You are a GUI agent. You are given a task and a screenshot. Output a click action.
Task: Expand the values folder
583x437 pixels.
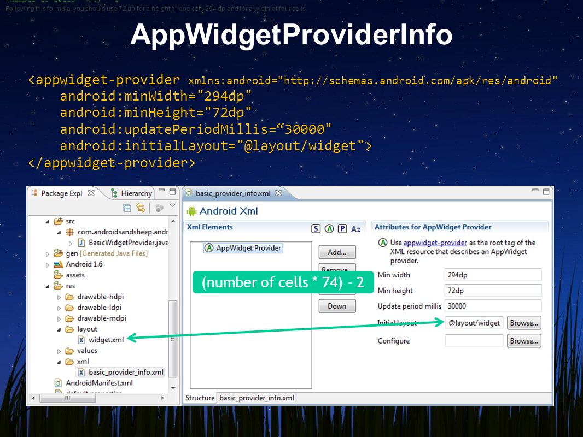[x=59, y=351]
